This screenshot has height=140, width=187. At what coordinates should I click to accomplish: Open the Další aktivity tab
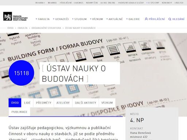[x=85, y=103]
